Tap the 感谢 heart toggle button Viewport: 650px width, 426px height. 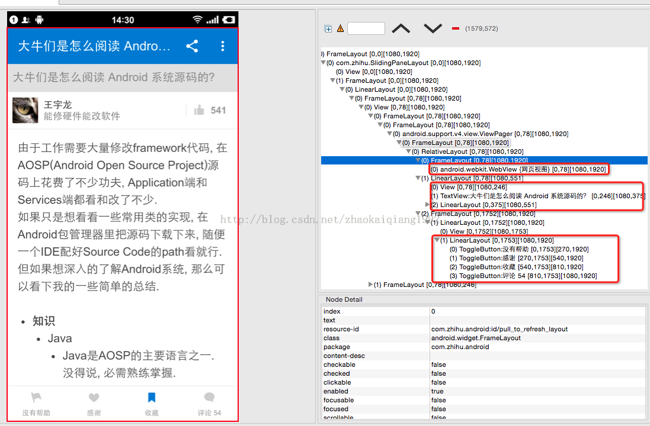(94, 404)
